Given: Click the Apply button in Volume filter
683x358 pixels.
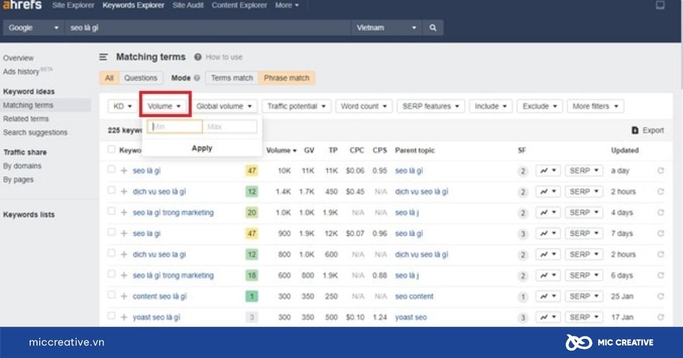Looking at the screenshot, I should [x=201, y=148].
